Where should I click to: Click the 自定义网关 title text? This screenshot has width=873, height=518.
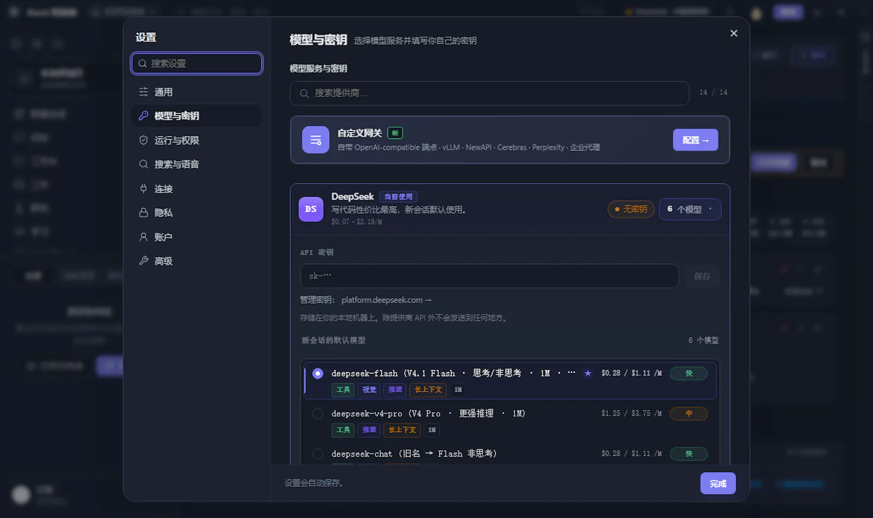pos(360,133)
